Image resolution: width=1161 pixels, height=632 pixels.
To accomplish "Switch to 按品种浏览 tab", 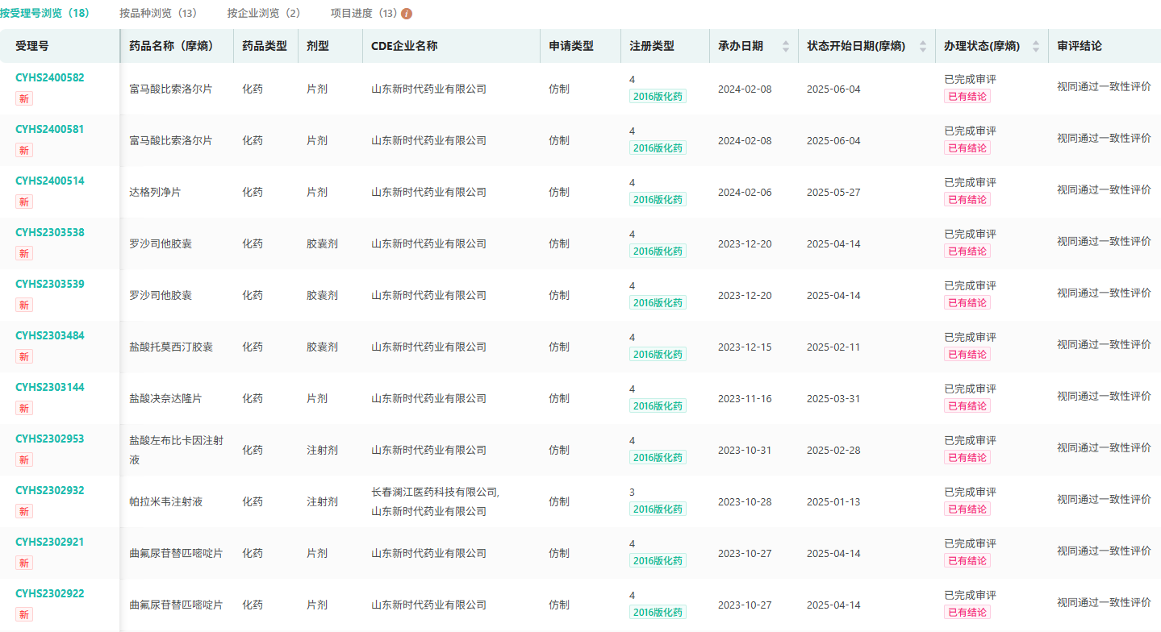I will point(158,14).
